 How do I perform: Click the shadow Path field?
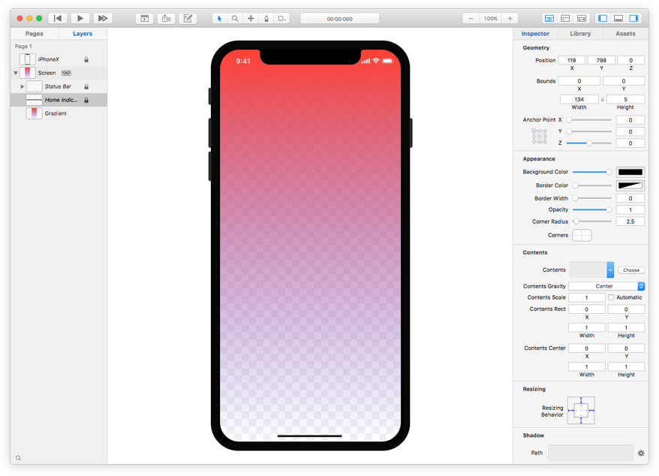[590, 453]
